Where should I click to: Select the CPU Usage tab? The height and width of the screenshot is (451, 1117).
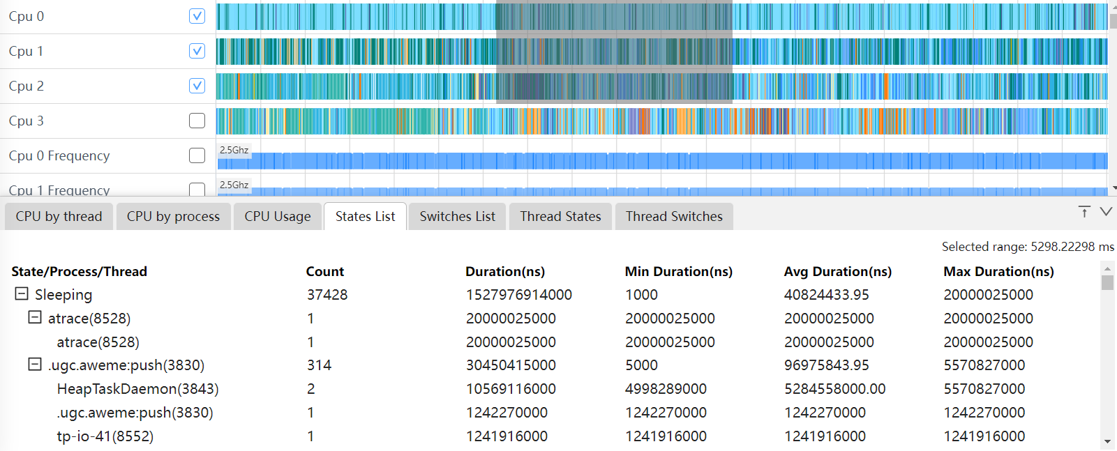click(x=278, y=217)
